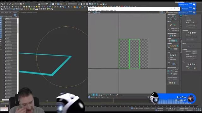Toggle the Detach checkbox under Peel

click(169, 57)
